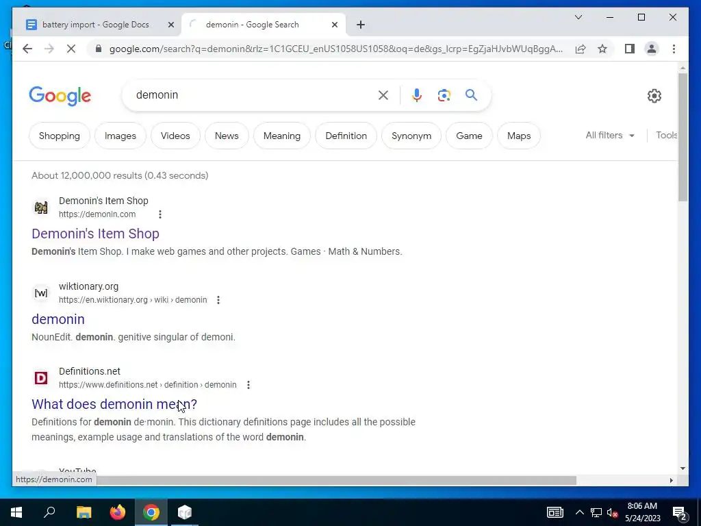Open the Chrome three-dot menu

pos(674,49)
